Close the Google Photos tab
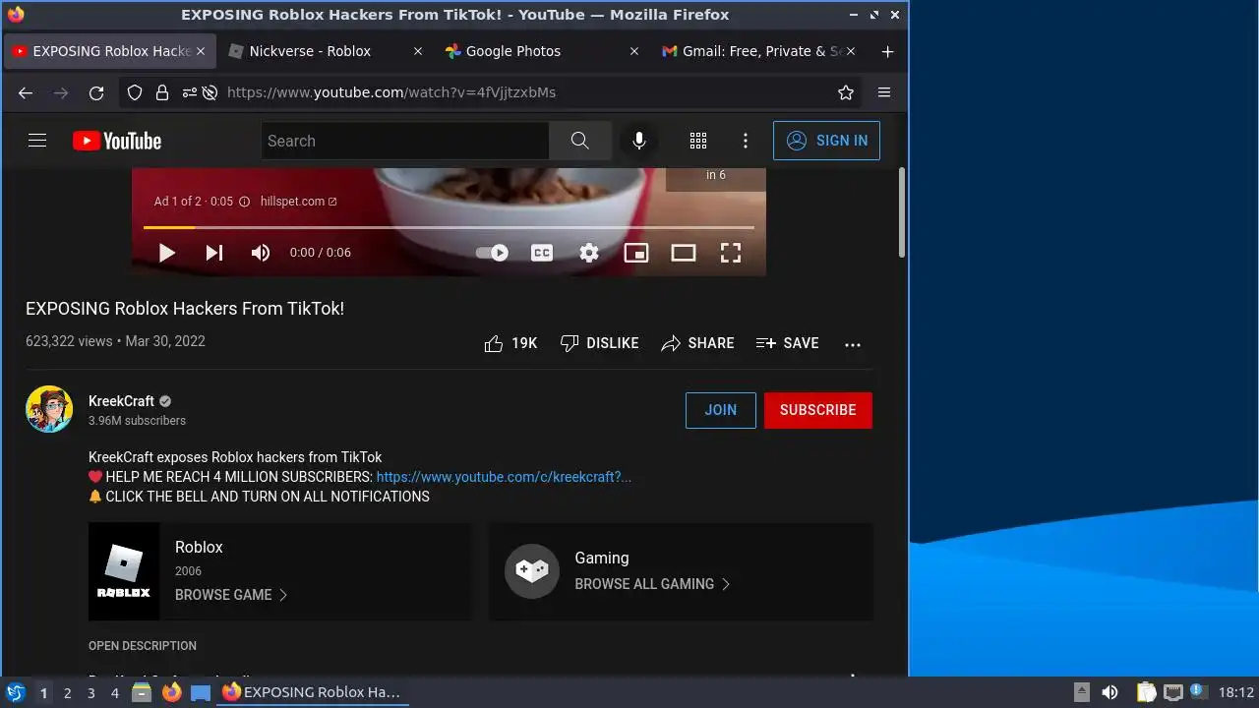This screenshot has width=1259, height=708. pos(634,51)
